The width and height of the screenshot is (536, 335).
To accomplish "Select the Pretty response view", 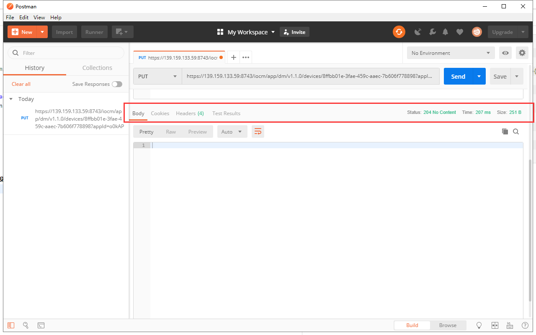I will [146, 131].
